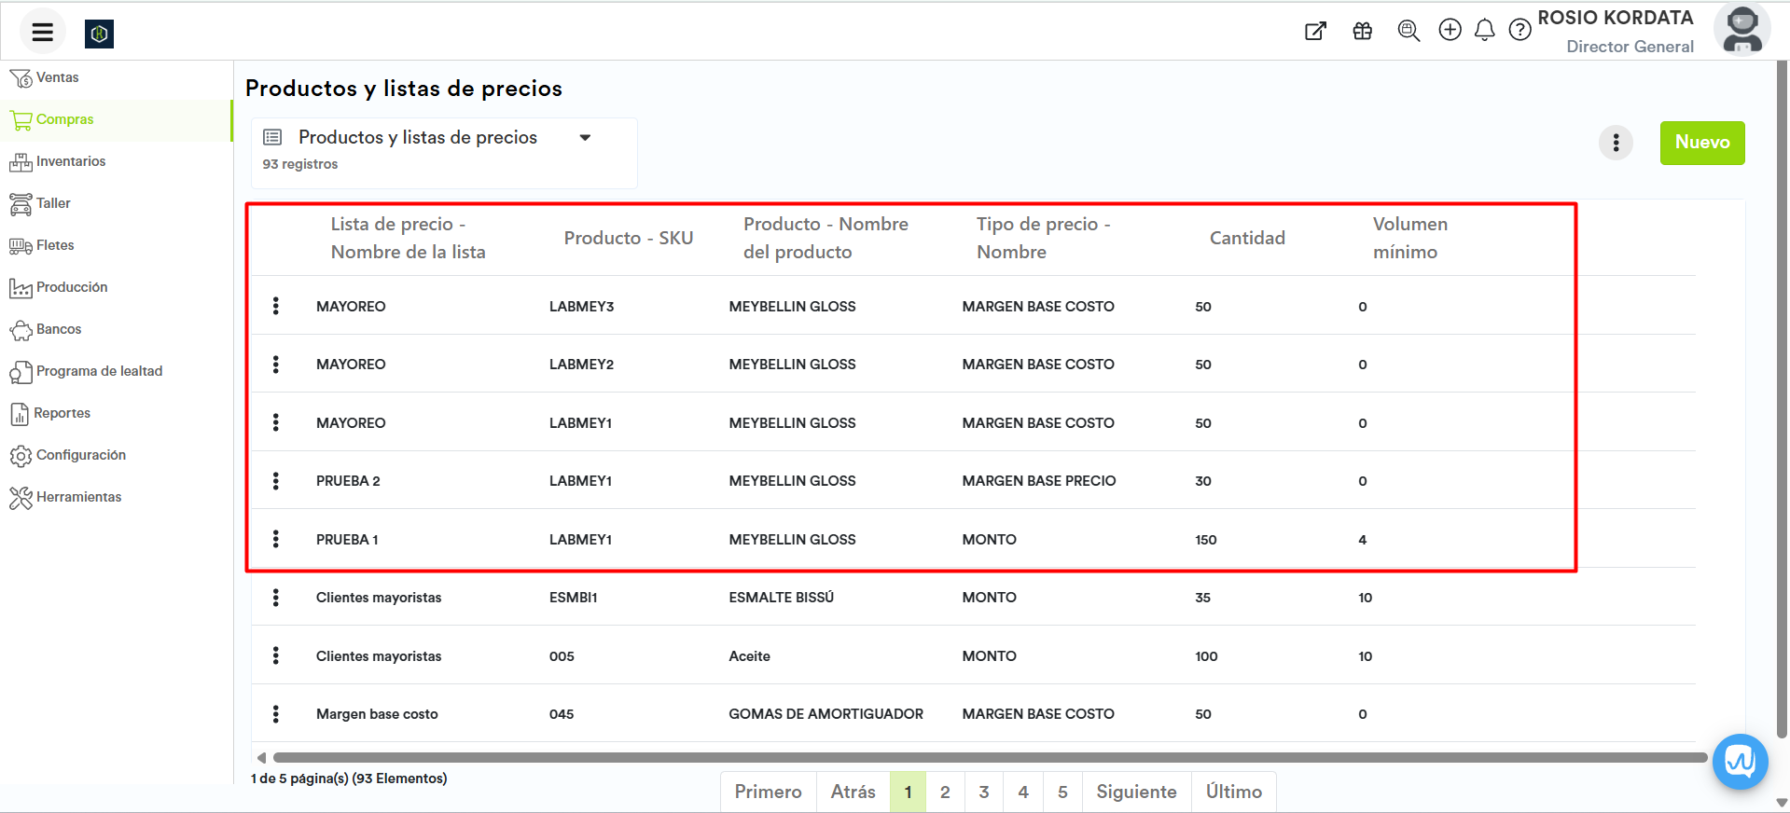The image size is (1790, 813).
Task: Click the green Nuevo button
Action: 1701,143
